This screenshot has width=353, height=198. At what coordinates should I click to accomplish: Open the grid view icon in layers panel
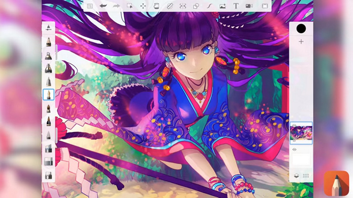pos(306,176)
